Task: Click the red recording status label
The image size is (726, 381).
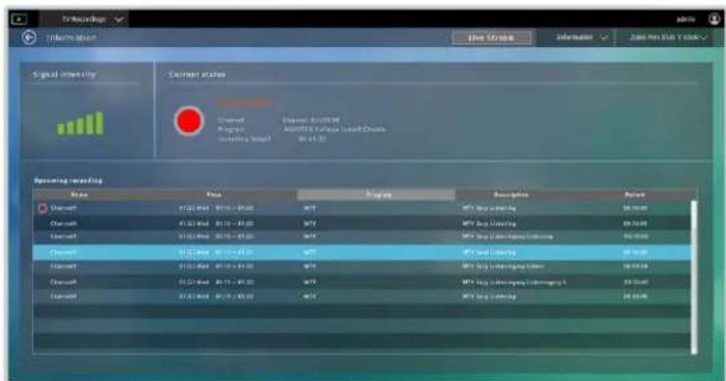Action: click(x=244, y=103)
